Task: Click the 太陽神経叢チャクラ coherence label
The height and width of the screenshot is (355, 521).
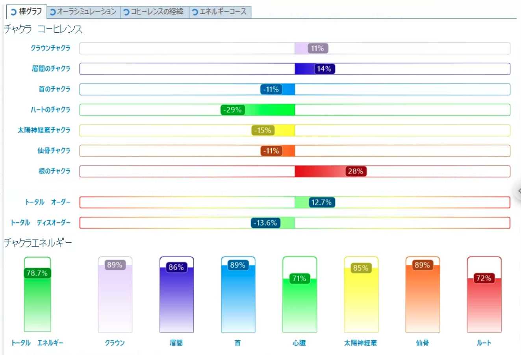Action: pyautogui.click(x=44, y=130)
